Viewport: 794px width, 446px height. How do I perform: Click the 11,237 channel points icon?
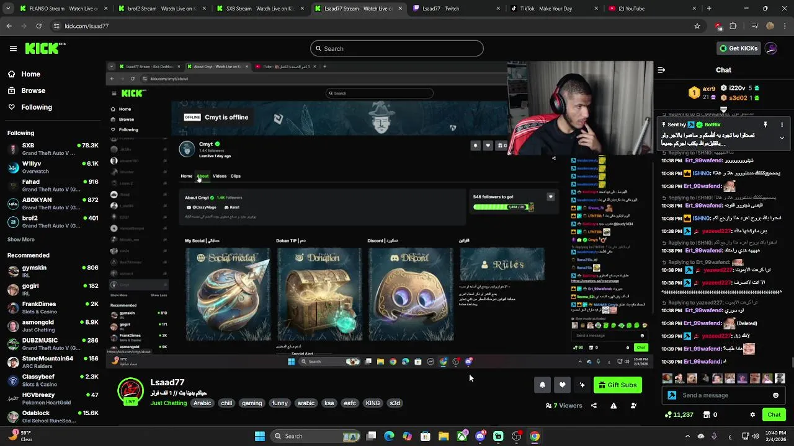679,414
